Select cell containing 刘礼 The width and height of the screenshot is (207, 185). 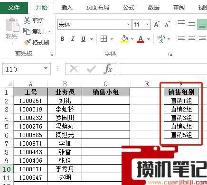tap(65, 101)
